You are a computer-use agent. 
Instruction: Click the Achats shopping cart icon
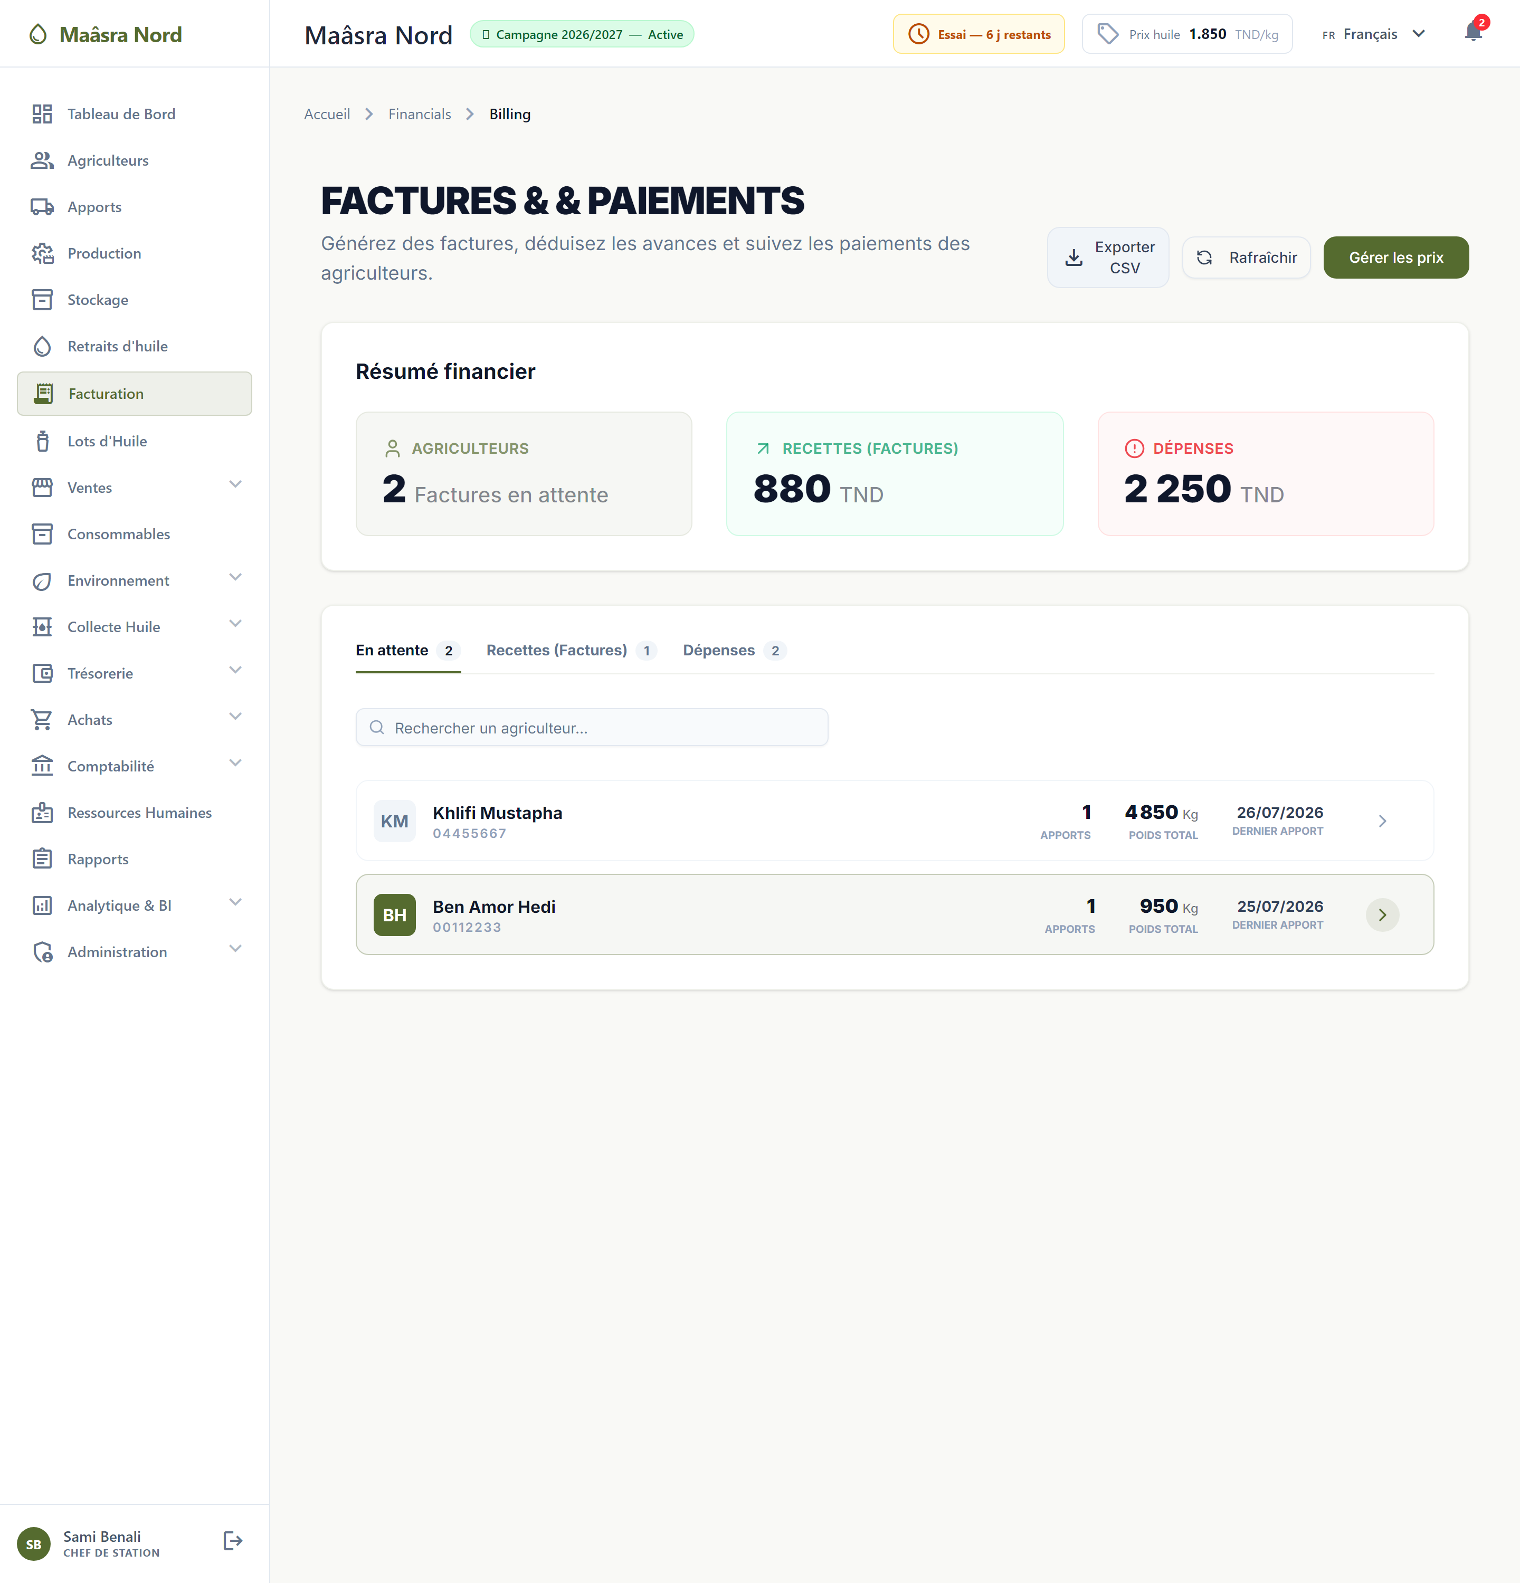pyautogui.click(x=42, y=720)
